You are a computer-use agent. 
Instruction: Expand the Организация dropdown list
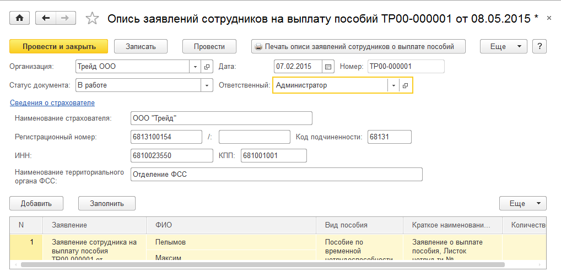tap(196, 67)
